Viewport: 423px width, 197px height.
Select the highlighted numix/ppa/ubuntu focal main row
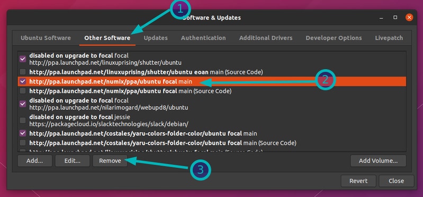point(212,81)
